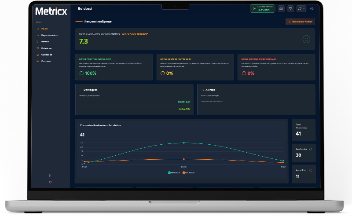
Task: Click the Consumo icon in sidebar
Action: (x=37, y=61)
